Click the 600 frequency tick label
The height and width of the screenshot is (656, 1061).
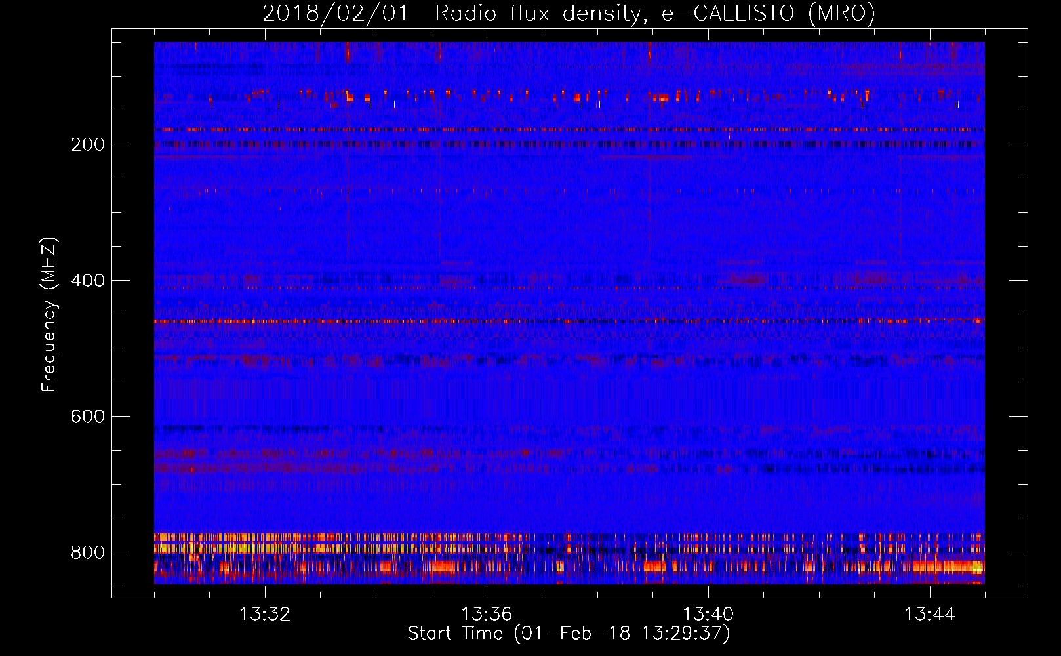tap(88, 417)
